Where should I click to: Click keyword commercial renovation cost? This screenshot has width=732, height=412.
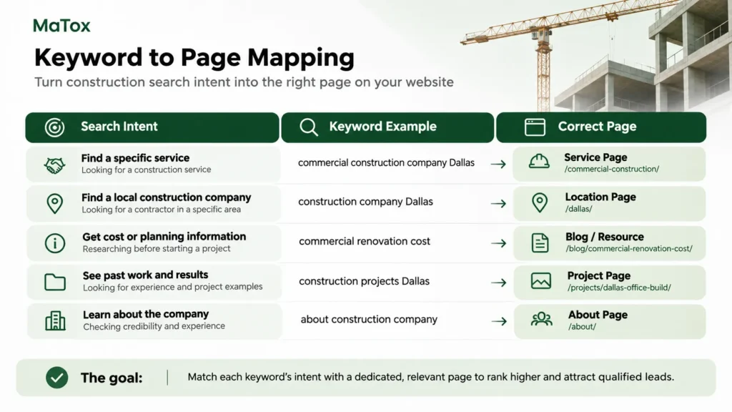point(365,242)
